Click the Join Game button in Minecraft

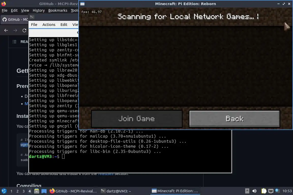click(137, 119)
